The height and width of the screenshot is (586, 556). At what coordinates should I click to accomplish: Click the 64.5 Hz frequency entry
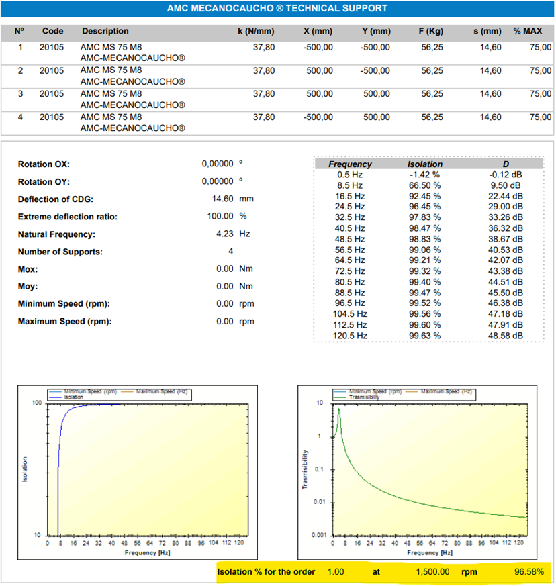[350, 260]
